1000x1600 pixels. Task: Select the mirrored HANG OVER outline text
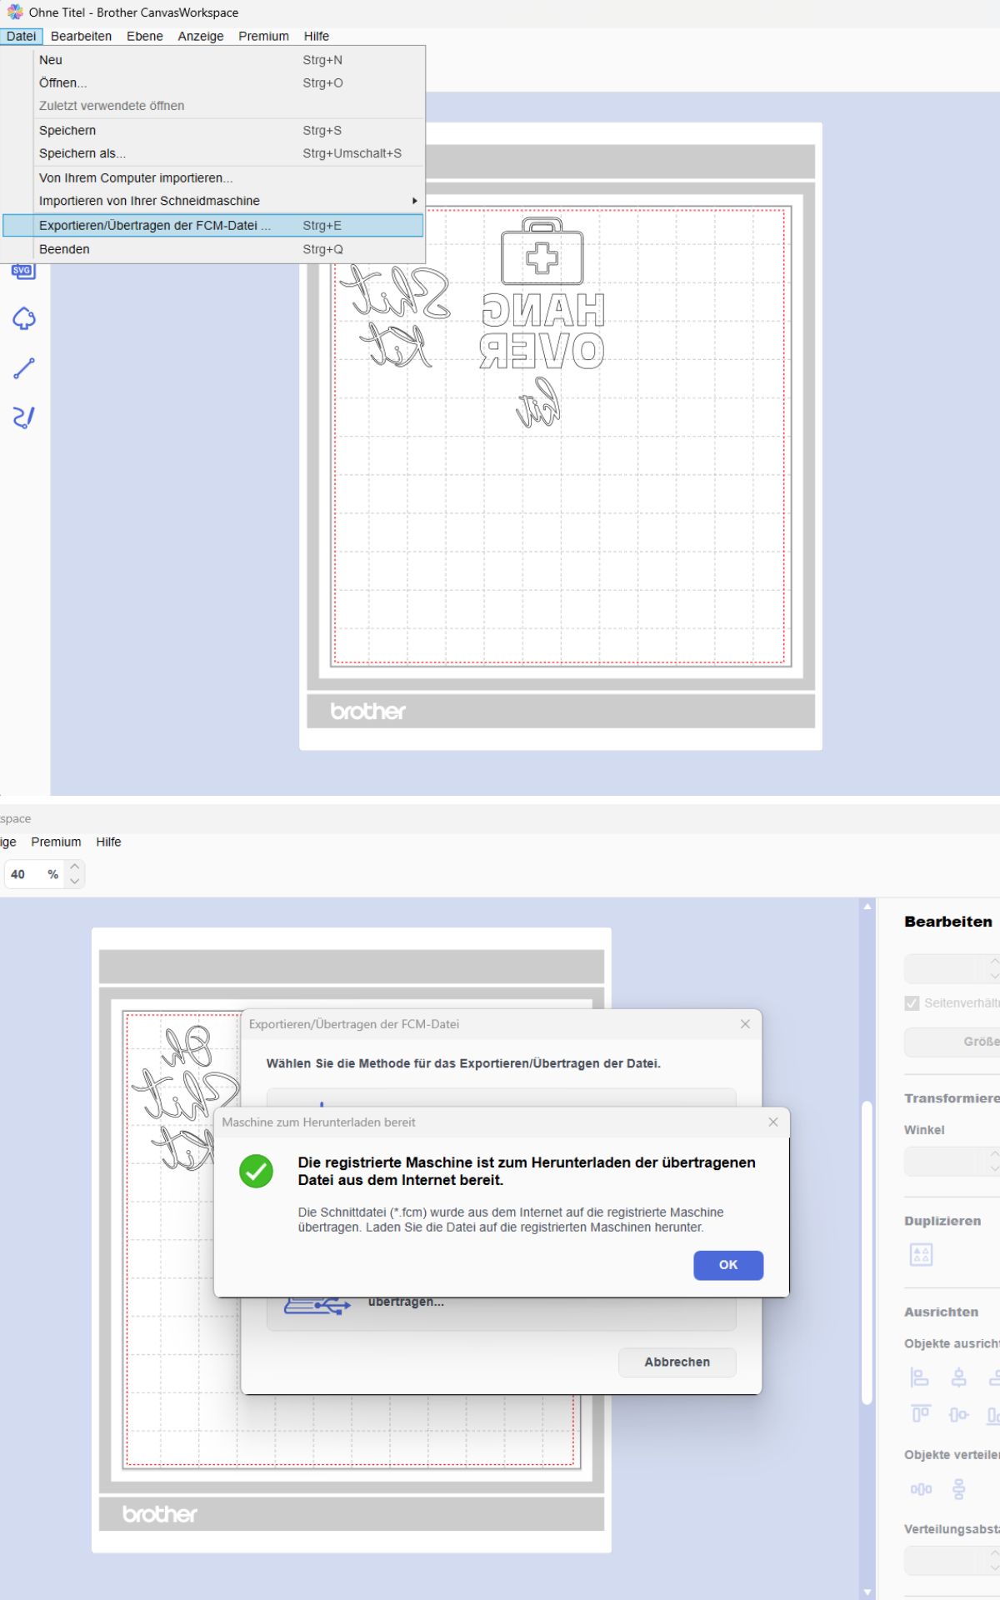pos(542,331)
